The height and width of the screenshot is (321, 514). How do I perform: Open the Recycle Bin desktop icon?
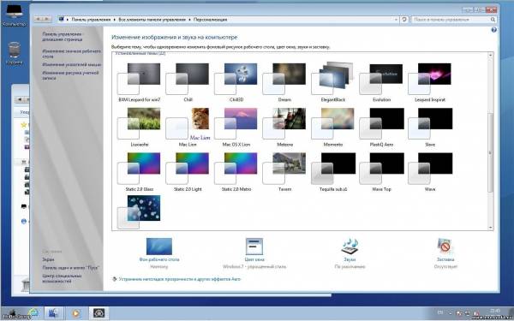click(14, 53)
